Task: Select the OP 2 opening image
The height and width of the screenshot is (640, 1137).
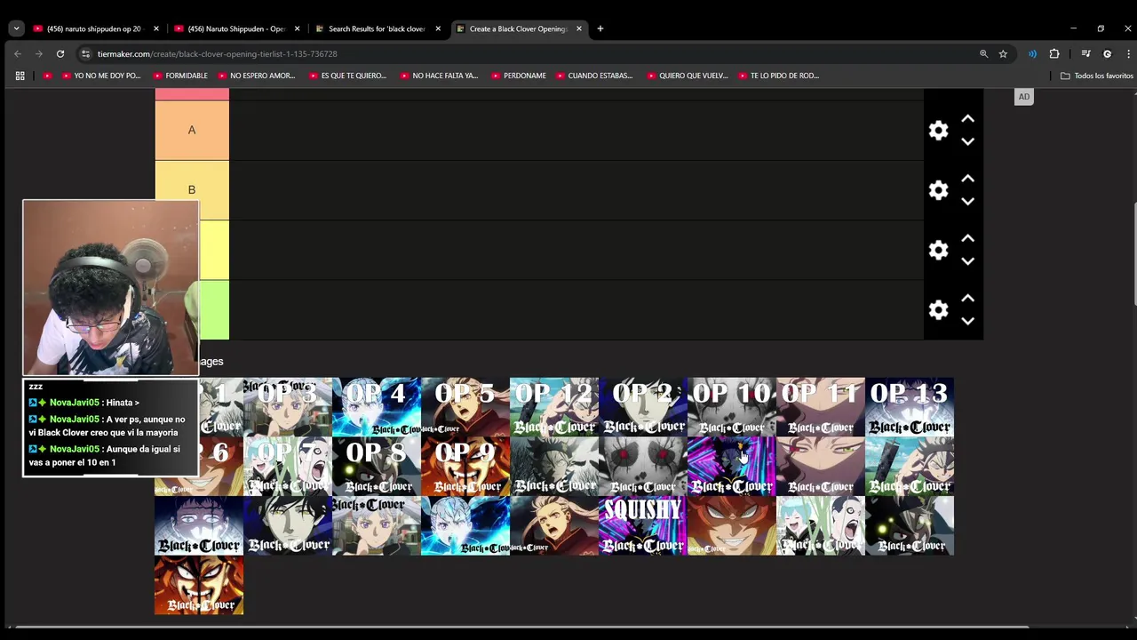Action: 643,406
